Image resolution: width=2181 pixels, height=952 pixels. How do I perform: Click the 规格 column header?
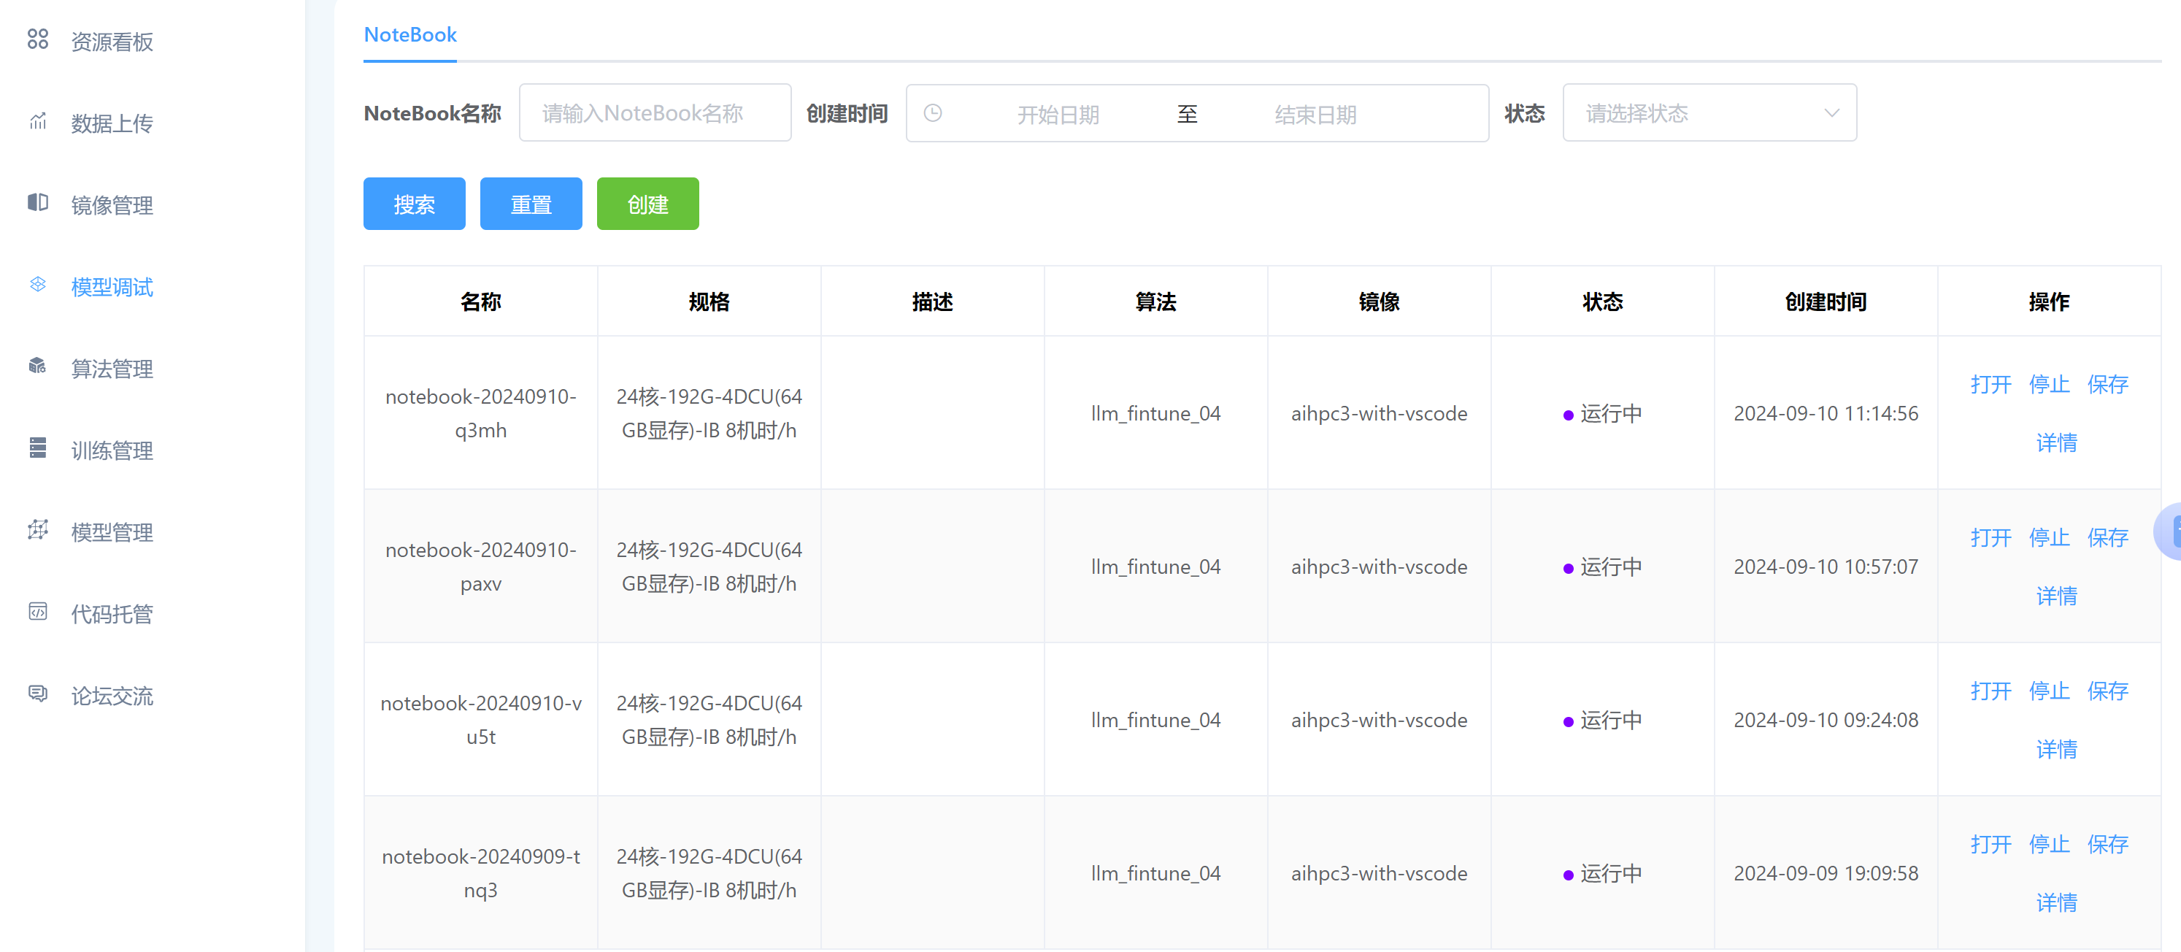(x=709, y=302)
